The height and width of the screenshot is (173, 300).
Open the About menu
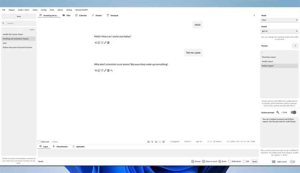click(60, 10)
